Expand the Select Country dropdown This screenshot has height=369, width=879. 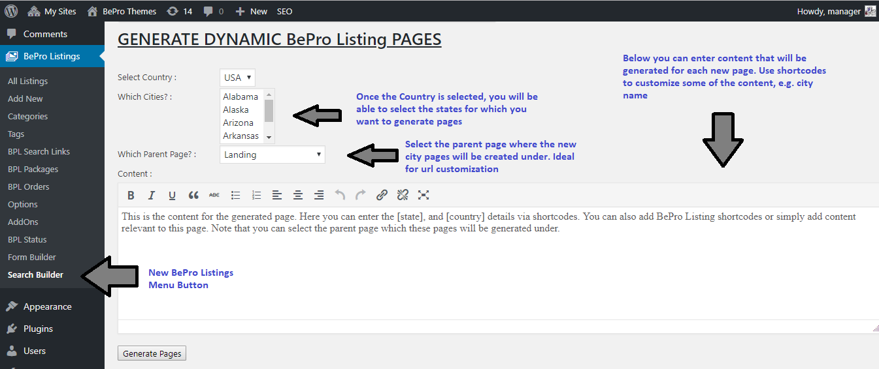coord(237,77)
